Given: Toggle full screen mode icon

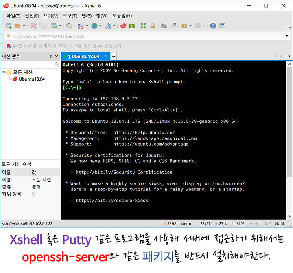Looking at the screenshot, I should point(143,26).
